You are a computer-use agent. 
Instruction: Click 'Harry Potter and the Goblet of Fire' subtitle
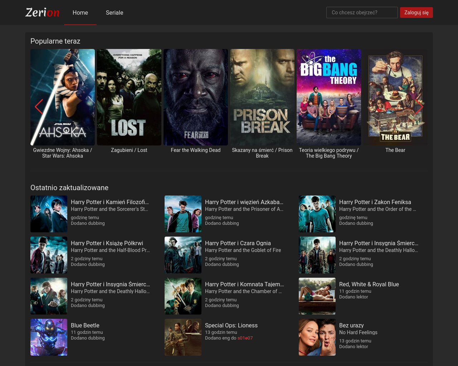coord(243,250)
